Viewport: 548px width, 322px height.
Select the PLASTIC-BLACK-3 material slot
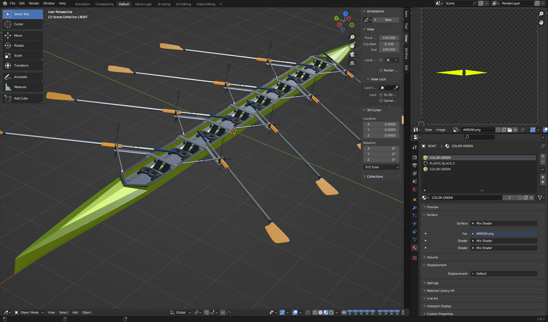pyautogui.click(x=479, y=163)
